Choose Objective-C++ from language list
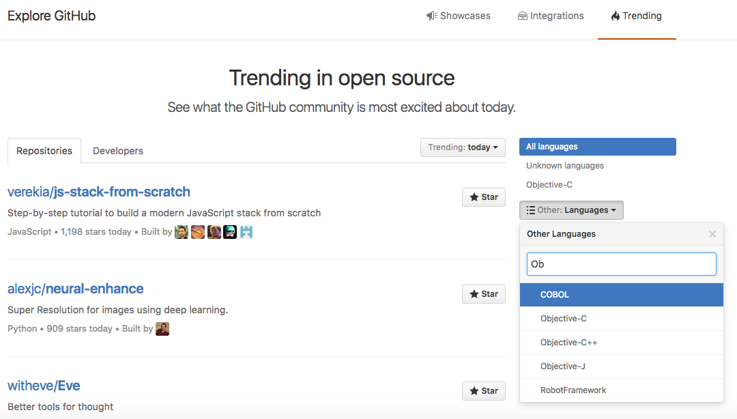This screenshot has width=737, height=419. (622, 343)
